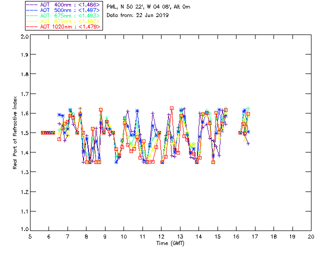The width and height of the screenshot is (320, 256).
Task: Click y-axis tick label 1.3
Action: click(x=24, y=172)
